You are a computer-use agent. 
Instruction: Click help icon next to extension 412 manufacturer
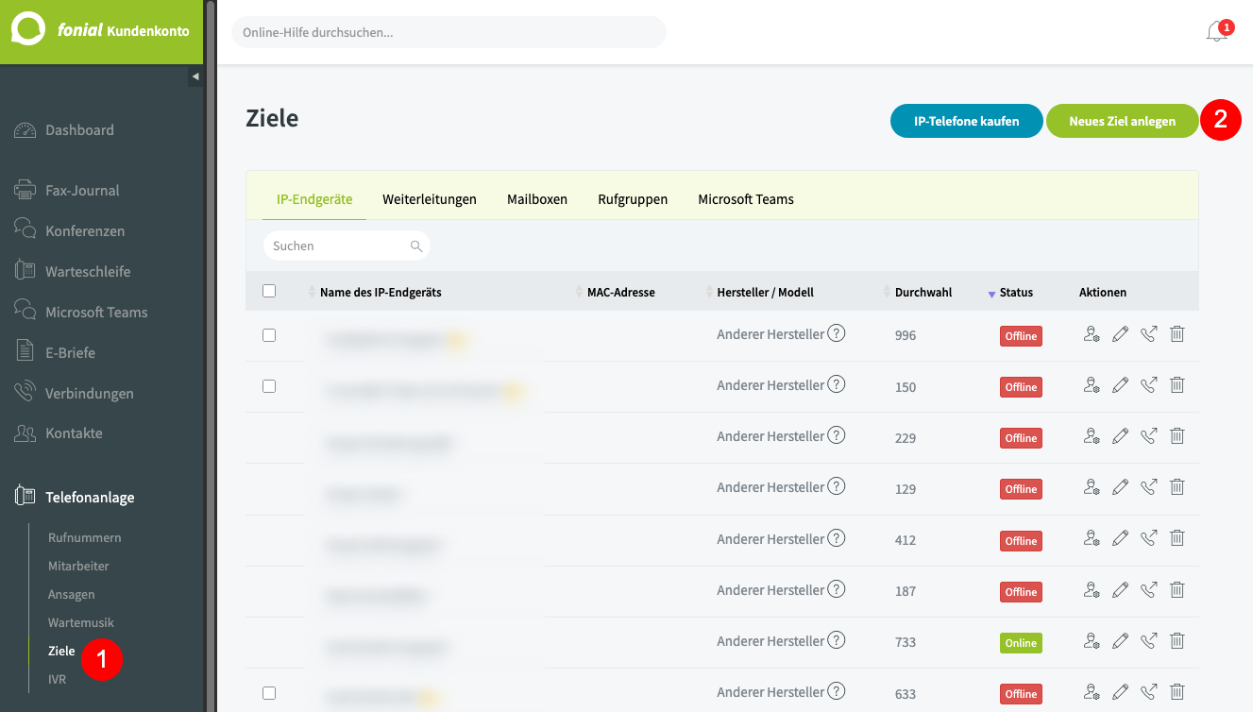pyautogui.click(x=836, y=538)
